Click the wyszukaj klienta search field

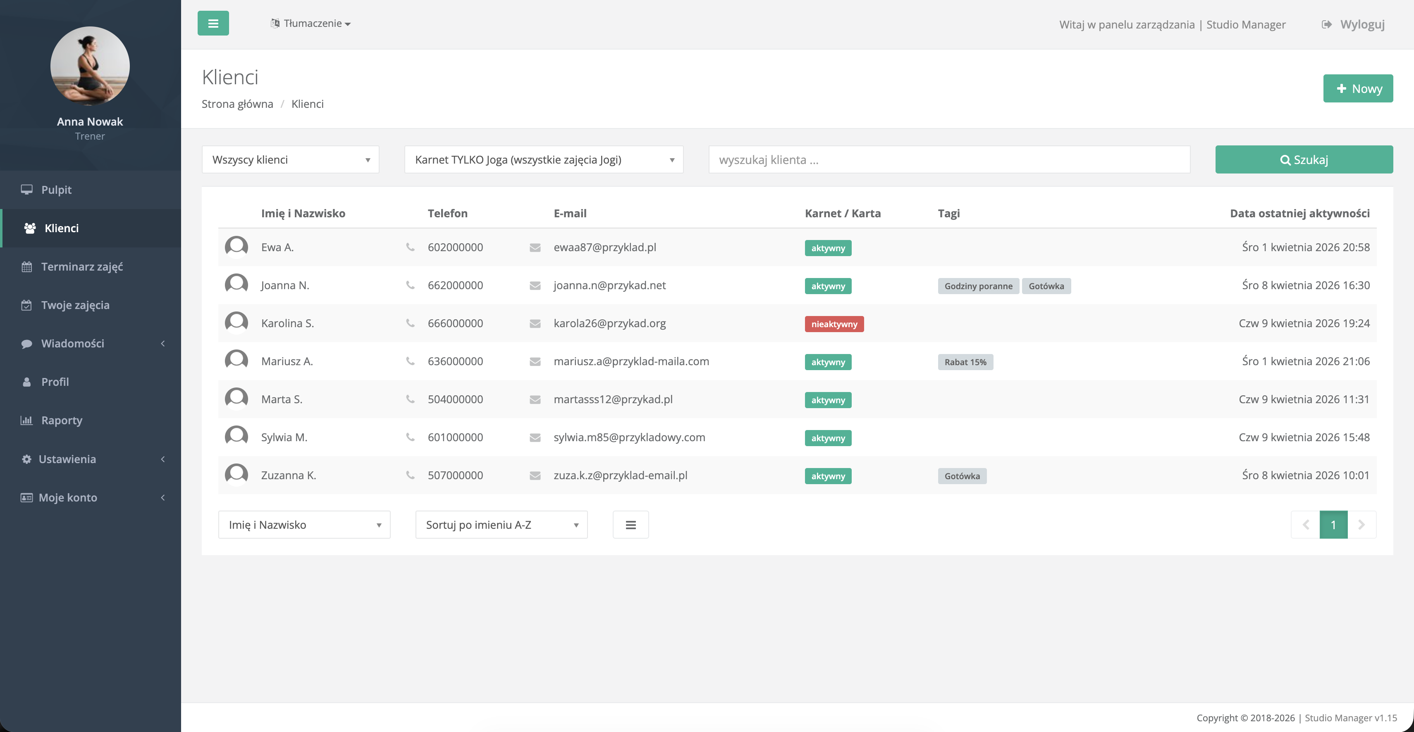pos(949,159)
